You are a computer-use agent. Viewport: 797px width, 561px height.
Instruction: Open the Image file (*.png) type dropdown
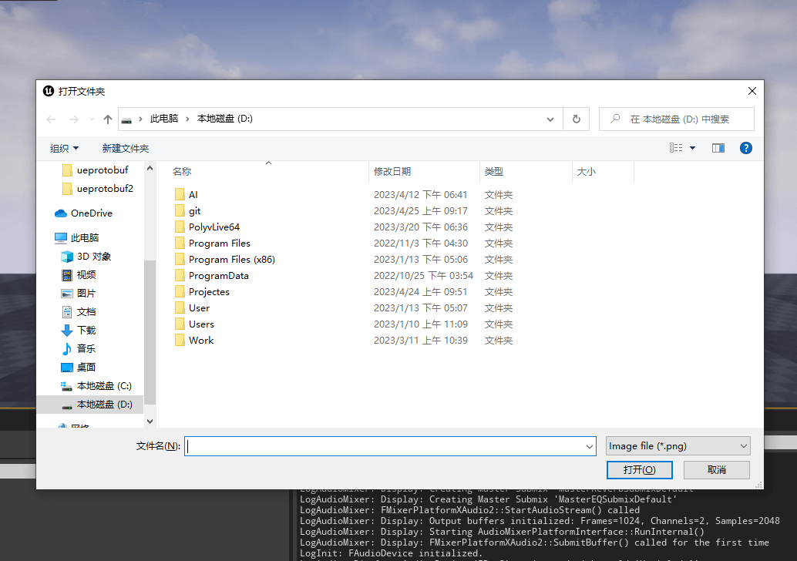678,446
